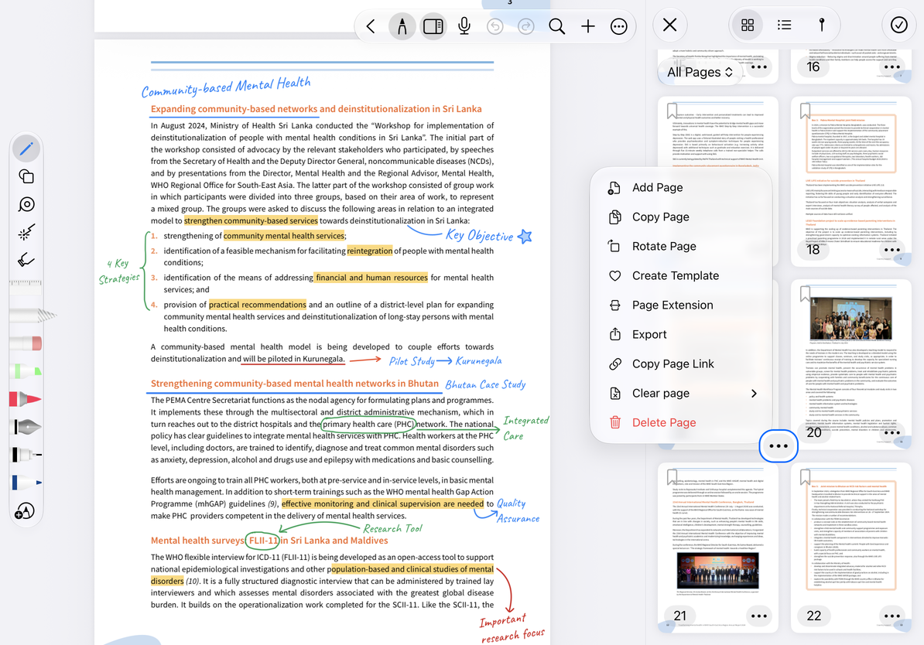Open the add tool button at toolbar bottom

25,511
